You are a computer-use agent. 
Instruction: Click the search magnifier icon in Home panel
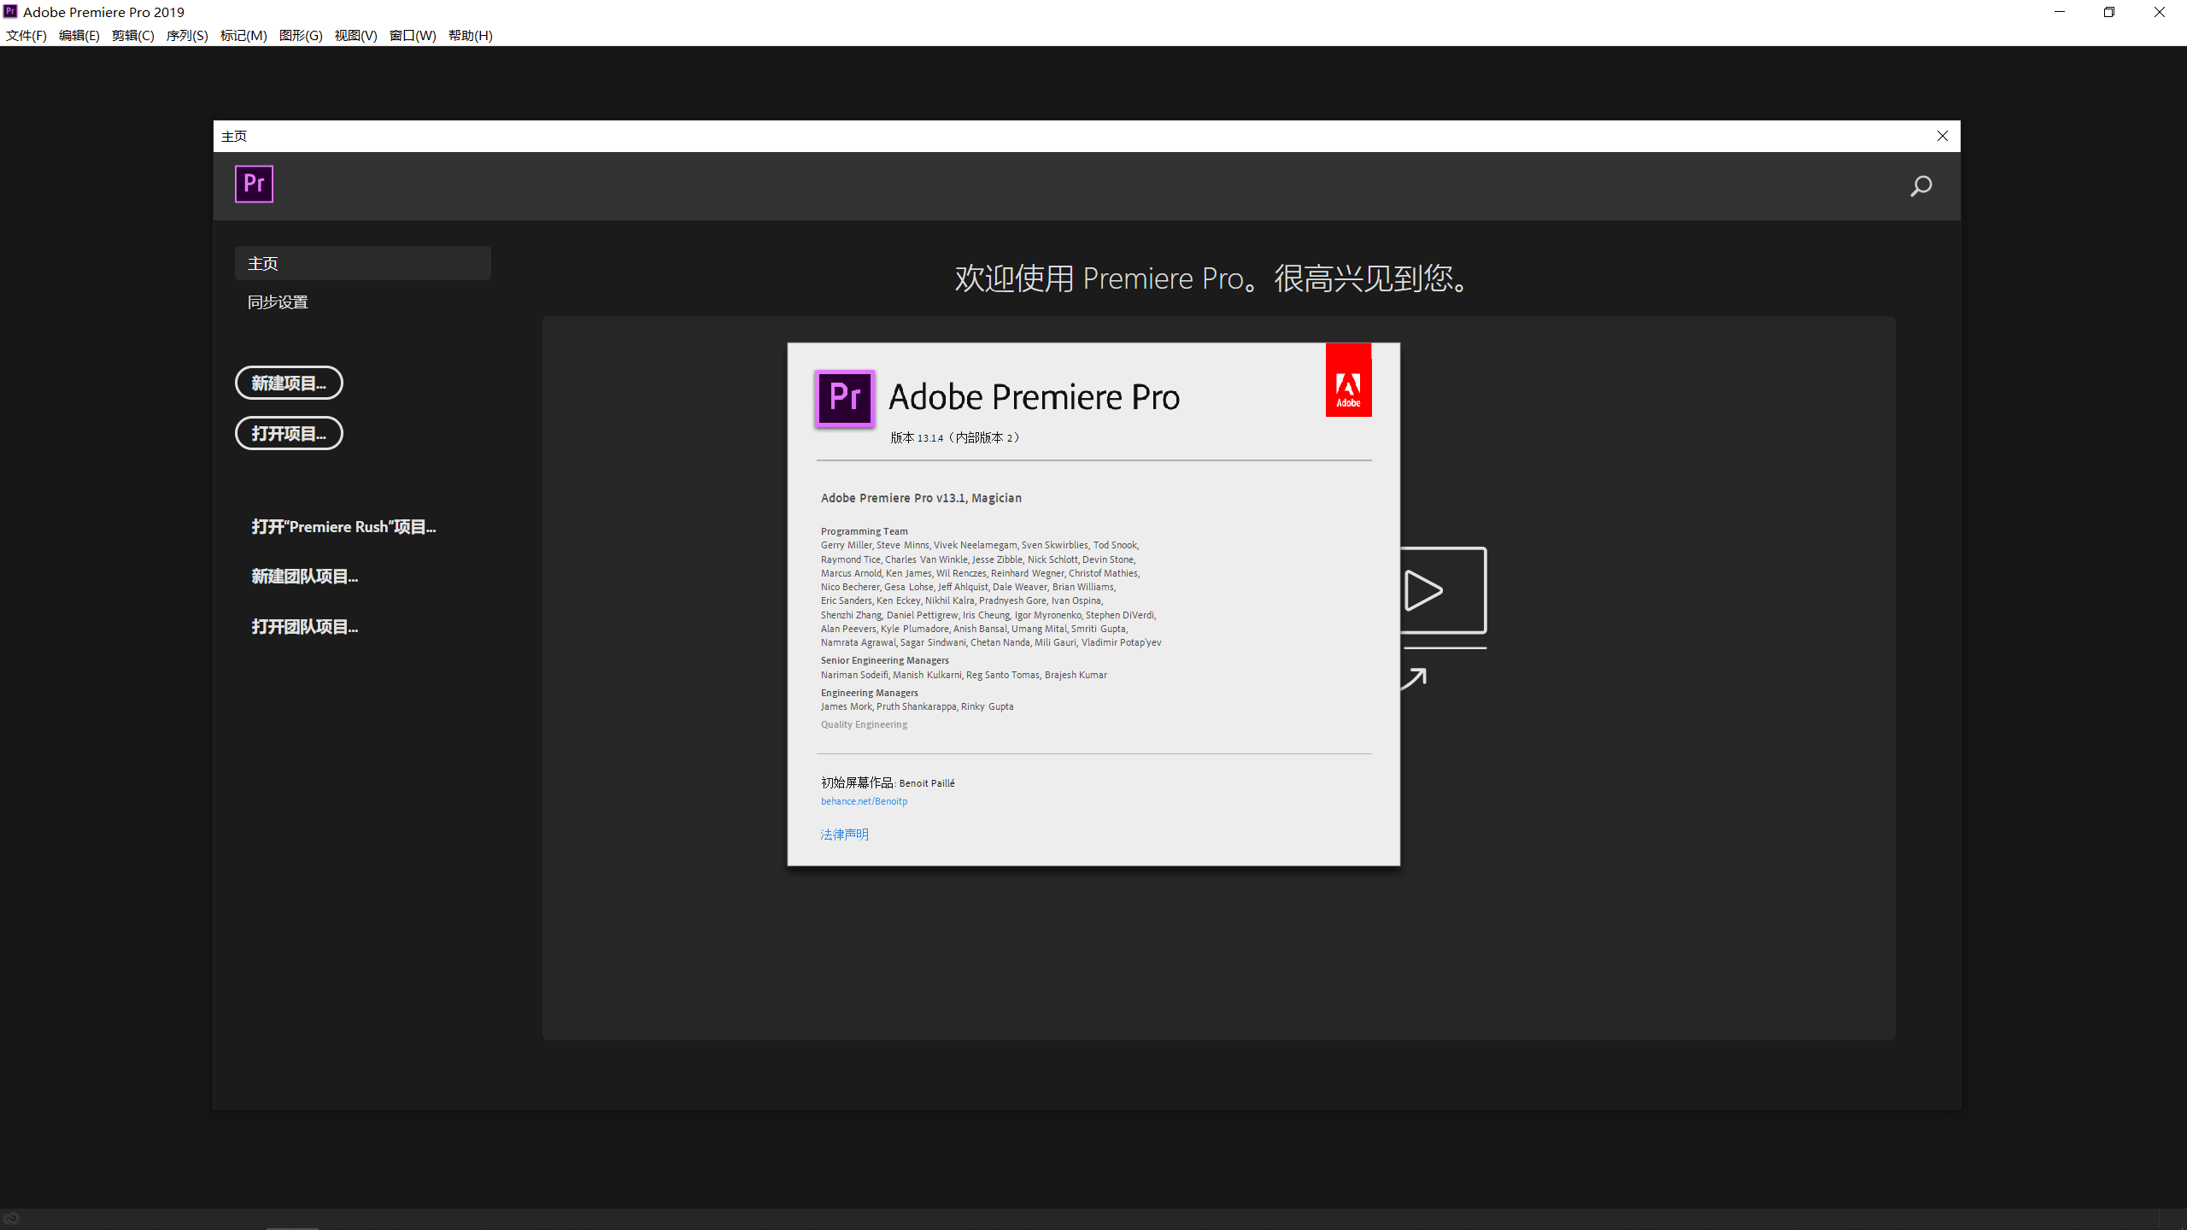1920,185
